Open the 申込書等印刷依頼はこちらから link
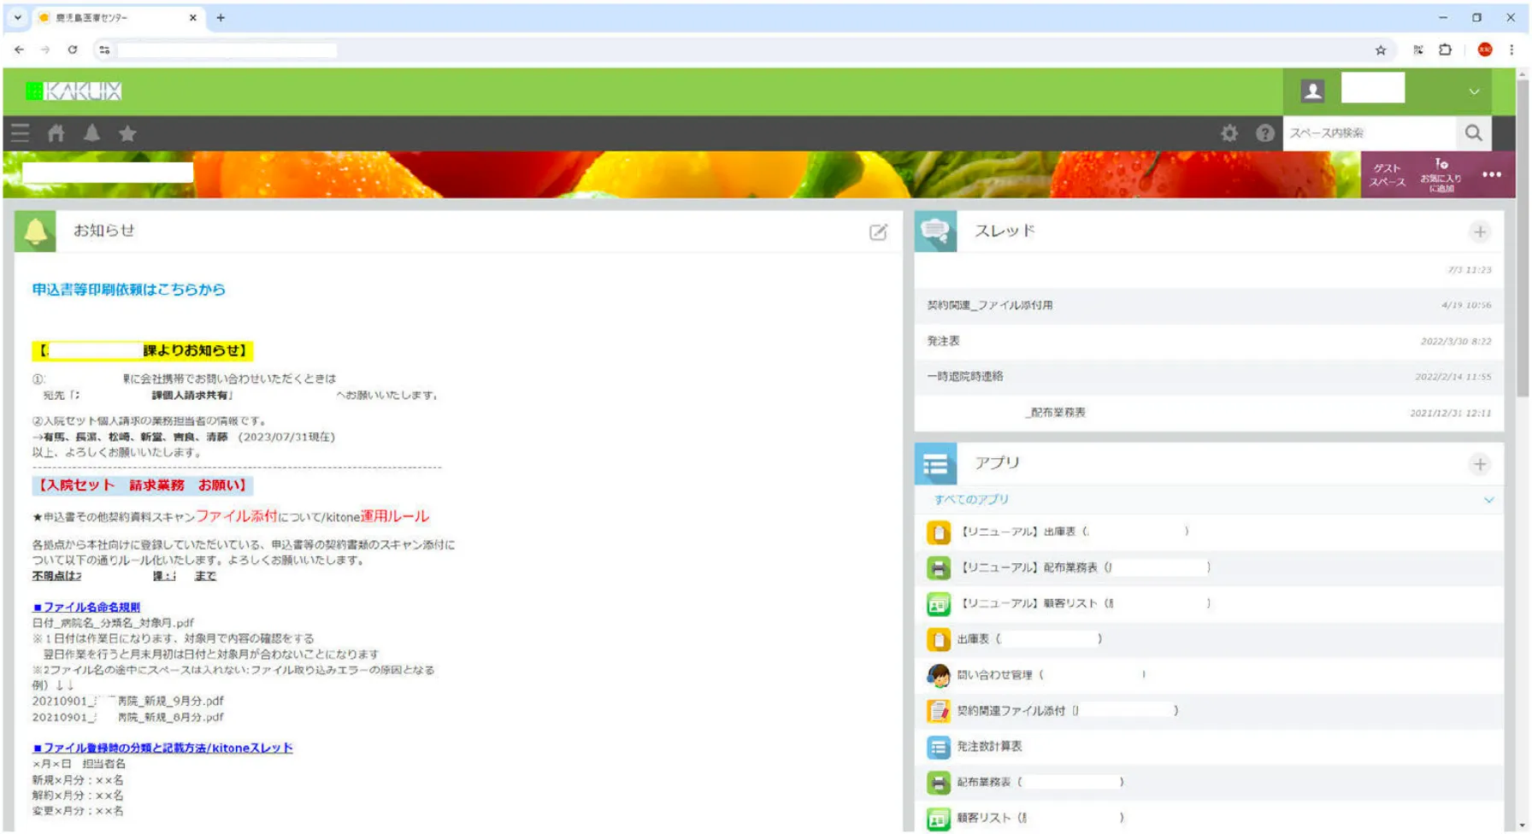The height and width of the screenshot is (834, 1532). pyautogui.click(x=129, y=290)
